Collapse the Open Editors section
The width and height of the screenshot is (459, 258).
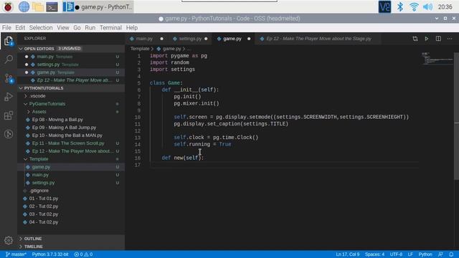pos(71,49)
